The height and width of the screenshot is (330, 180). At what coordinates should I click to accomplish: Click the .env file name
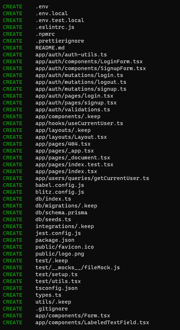click(x=42, y=7)
